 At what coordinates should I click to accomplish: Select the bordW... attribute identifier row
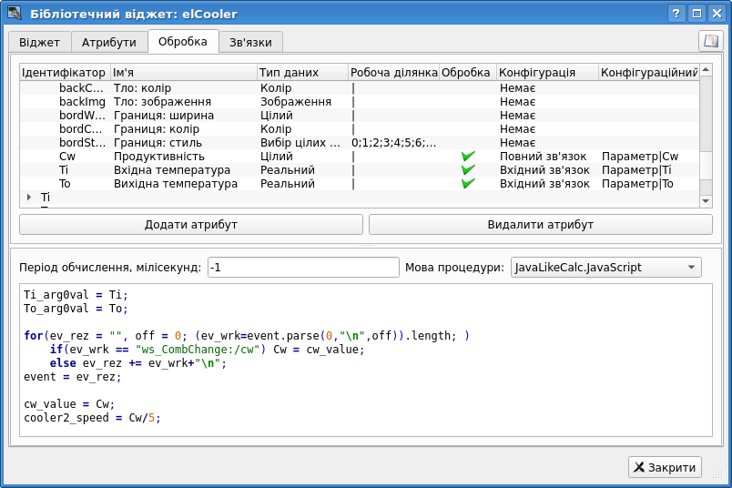tap(82, 116)
